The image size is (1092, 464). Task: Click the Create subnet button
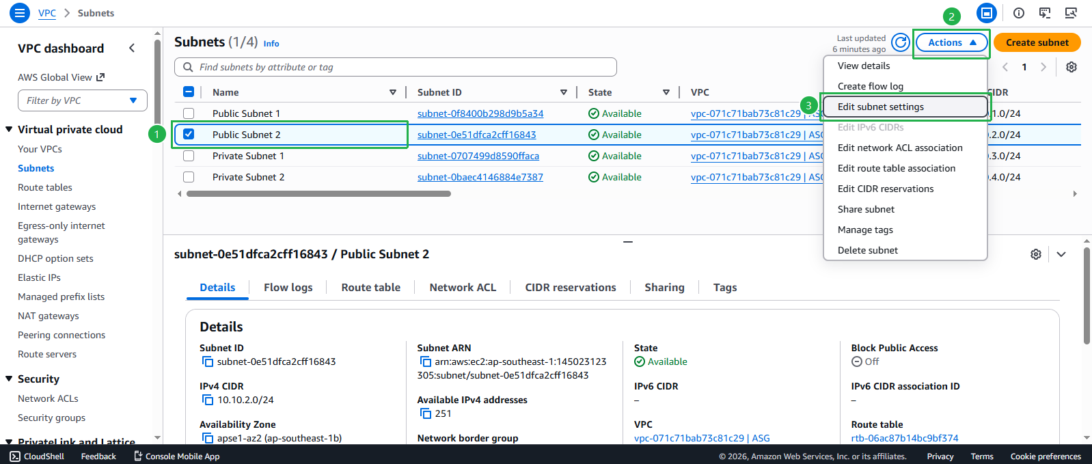point(1037,42)
